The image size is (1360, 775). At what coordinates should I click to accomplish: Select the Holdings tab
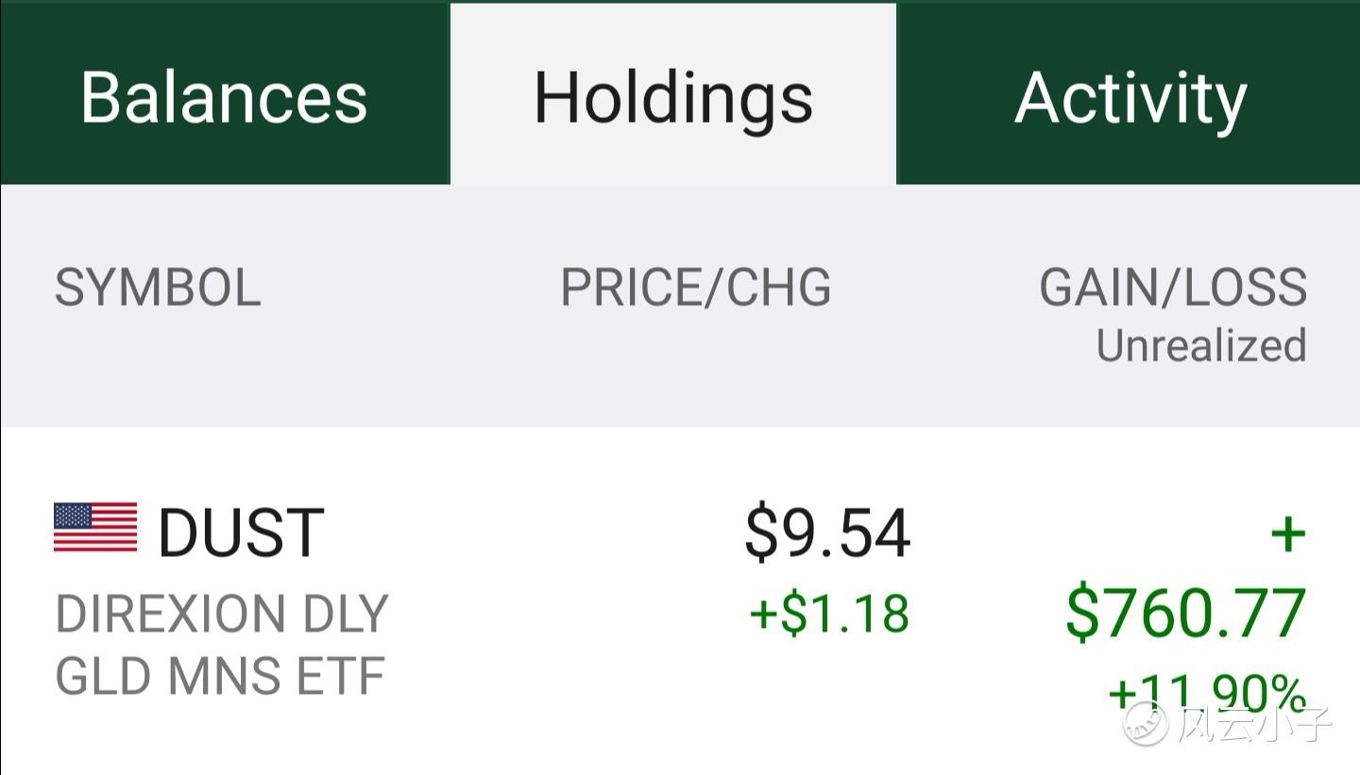coord(673,93)
